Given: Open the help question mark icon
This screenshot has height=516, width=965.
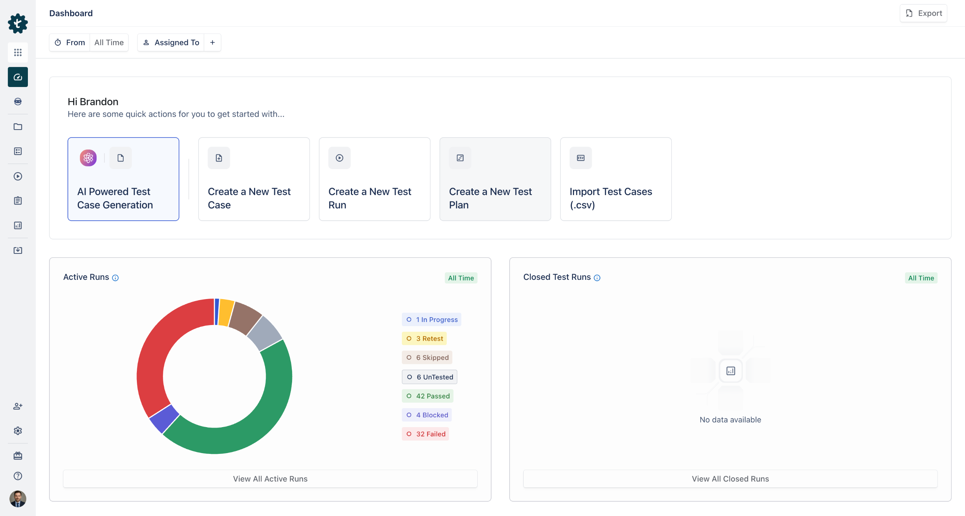Looking at the screenshot, I should click(18, 476).
